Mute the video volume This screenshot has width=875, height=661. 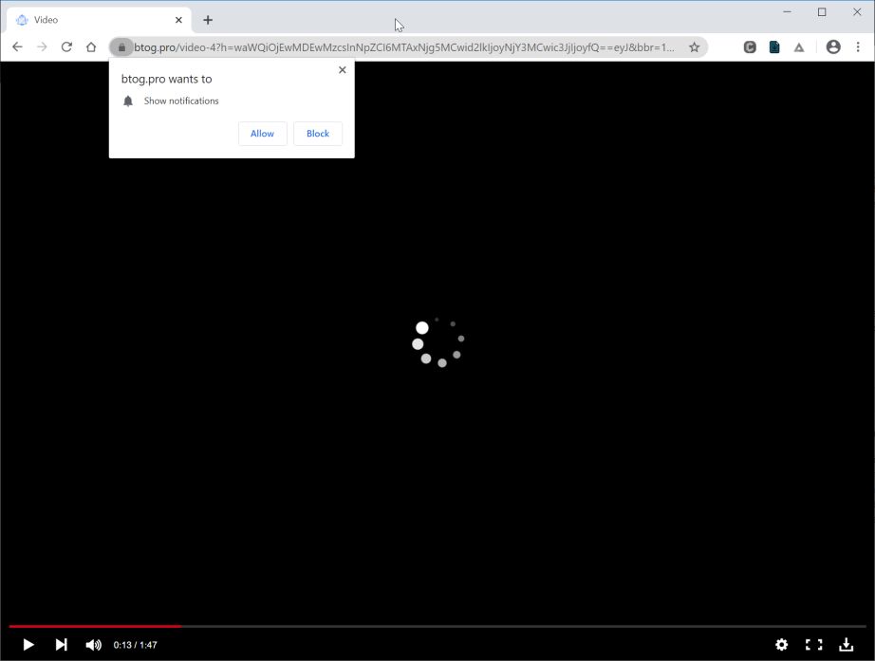(93, 645)
